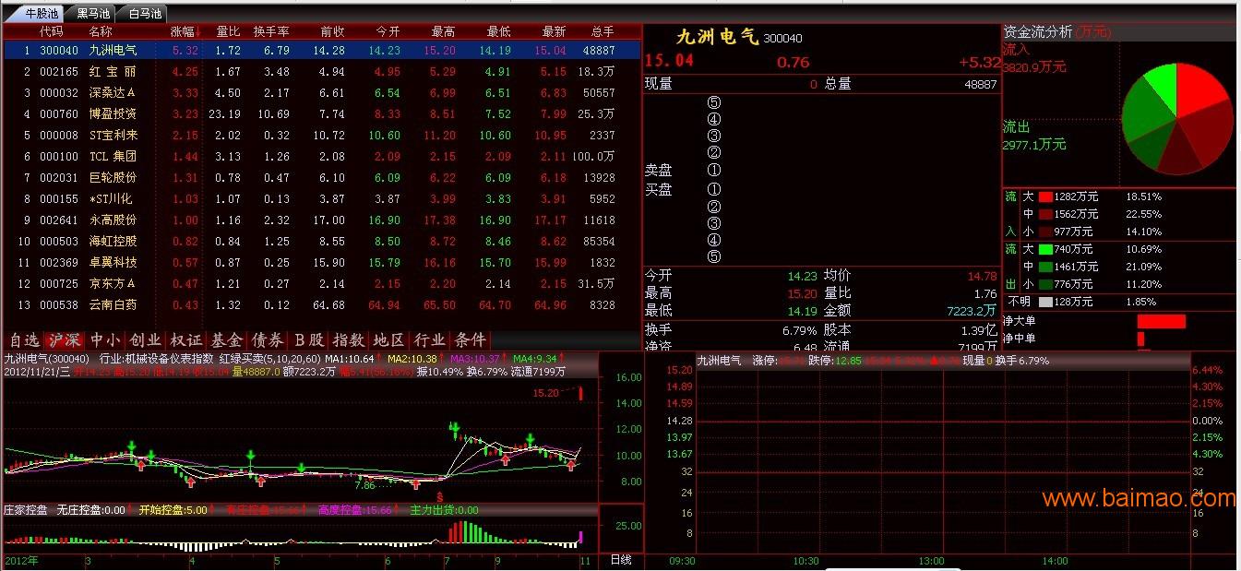
Task: Select the 创业 market category tab
Action: click(x=145, y=340)
